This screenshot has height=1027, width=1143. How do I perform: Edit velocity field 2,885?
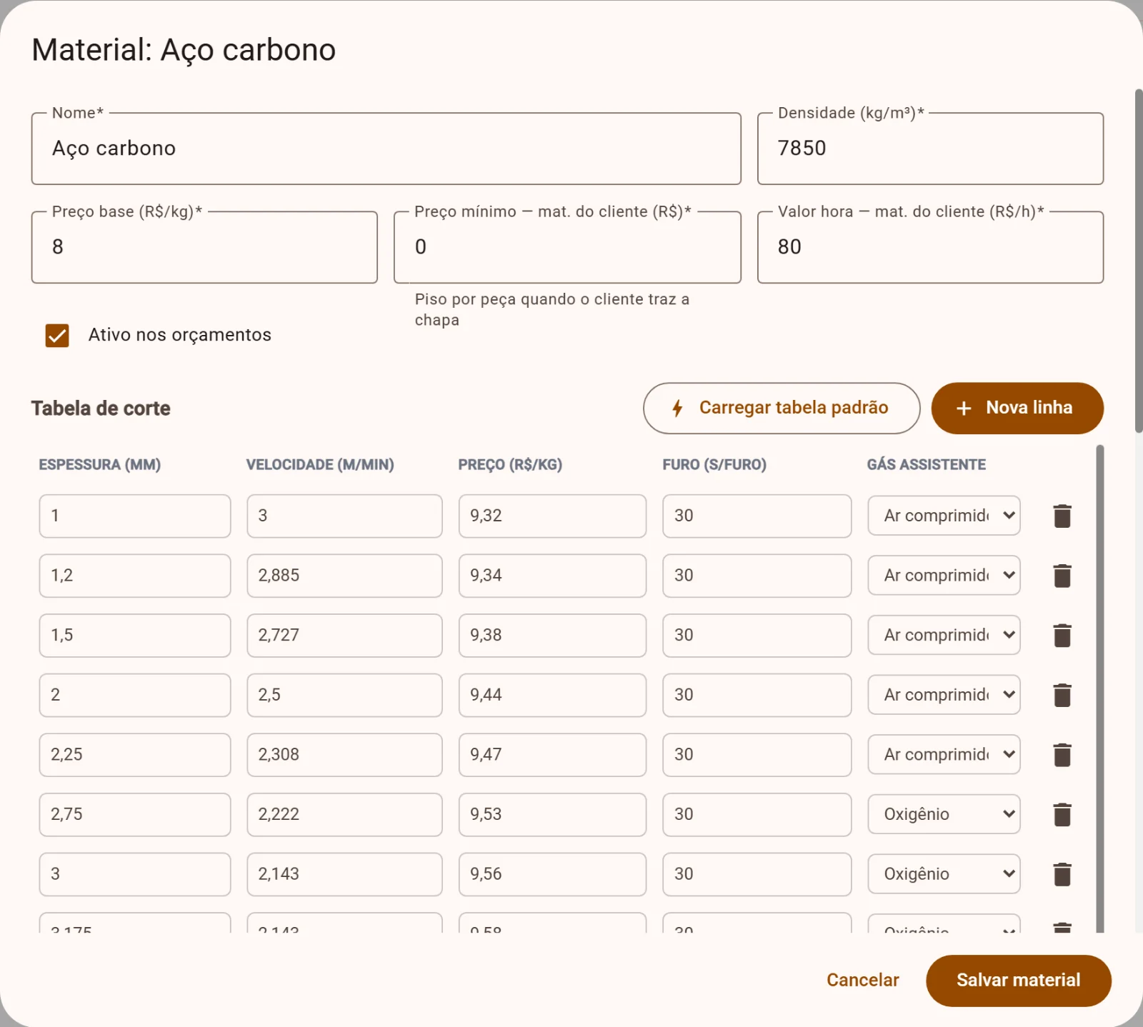coord(344,576)
